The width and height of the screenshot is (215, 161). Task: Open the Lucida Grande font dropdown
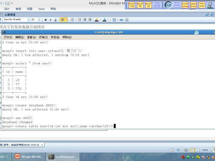click(x=29, y=20)
